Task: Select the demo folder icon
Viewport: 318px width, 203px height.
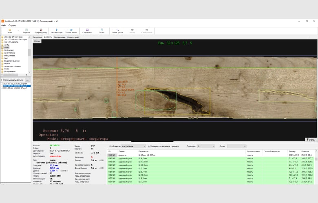Action: click(x=2, y=48)
